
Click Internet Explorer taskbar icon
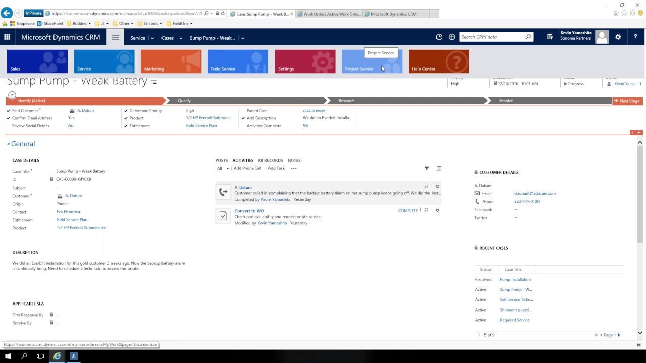[x=57, y=356]
